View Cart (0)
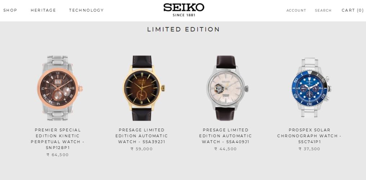Viewport: 366px width, 180px height. (x=353, y=10)
